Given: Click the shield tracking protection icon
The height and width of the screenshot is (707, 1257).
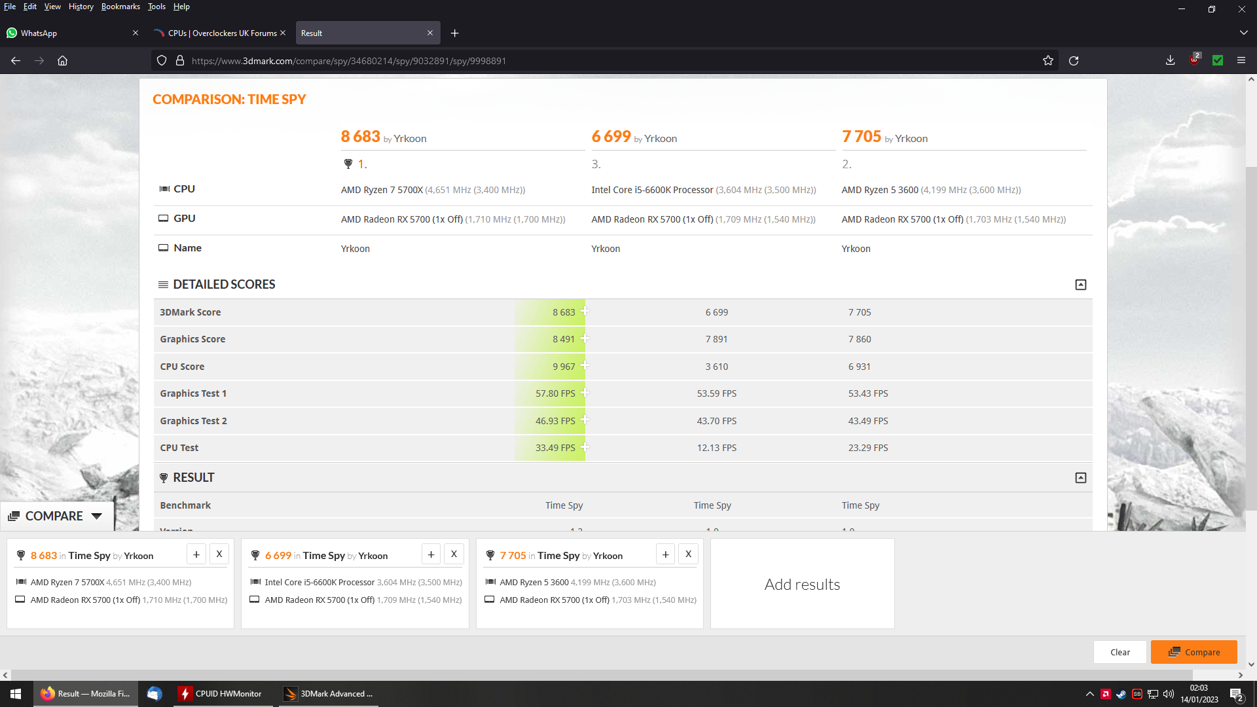Looking at the screenshot, I should [162, 61].
